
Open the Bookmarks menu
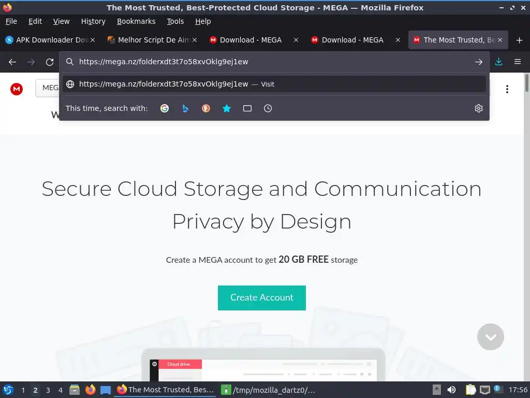coord(136,21)
